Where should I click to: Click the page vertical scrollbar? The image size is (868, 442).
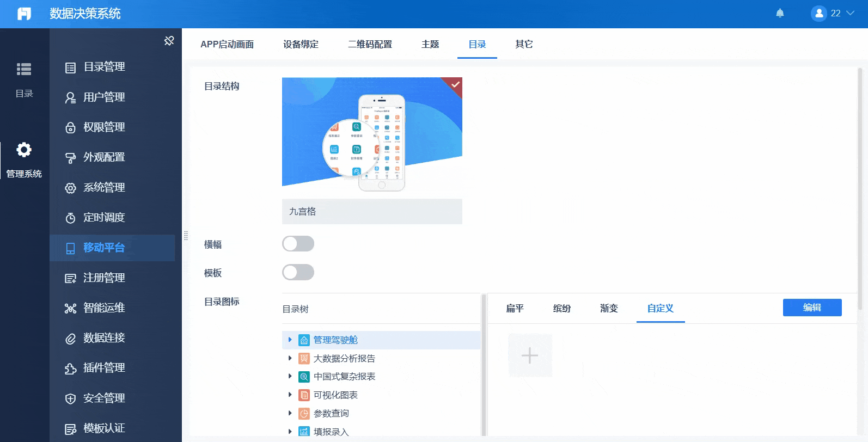[860, 188]
